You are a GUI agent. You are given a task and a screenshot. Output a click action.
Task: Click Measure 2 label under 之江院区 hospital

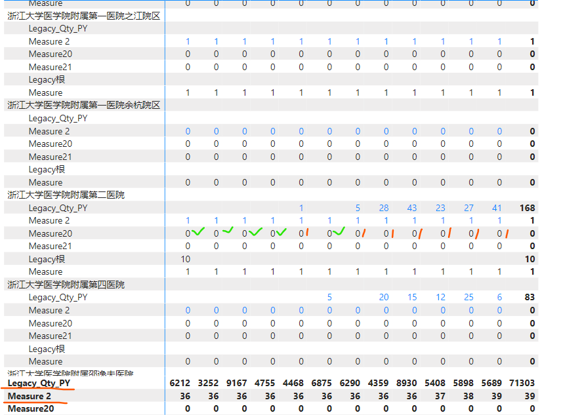[x=49, y=41]
